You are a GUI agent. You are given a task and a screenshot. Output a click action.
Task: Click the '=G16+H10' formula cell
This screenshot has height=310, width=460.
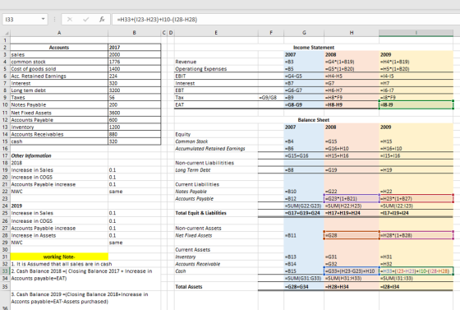click(x=352, y=149)
